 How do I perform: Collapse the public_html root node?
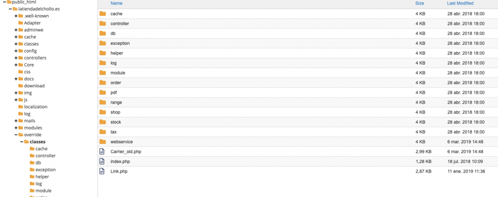pos(4,2)
